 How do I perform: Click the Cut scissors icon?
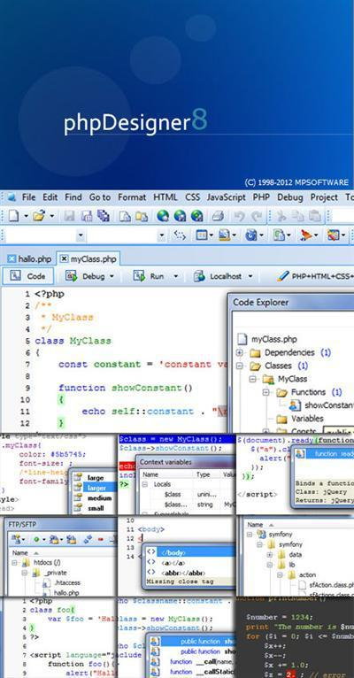pos(281,215)
